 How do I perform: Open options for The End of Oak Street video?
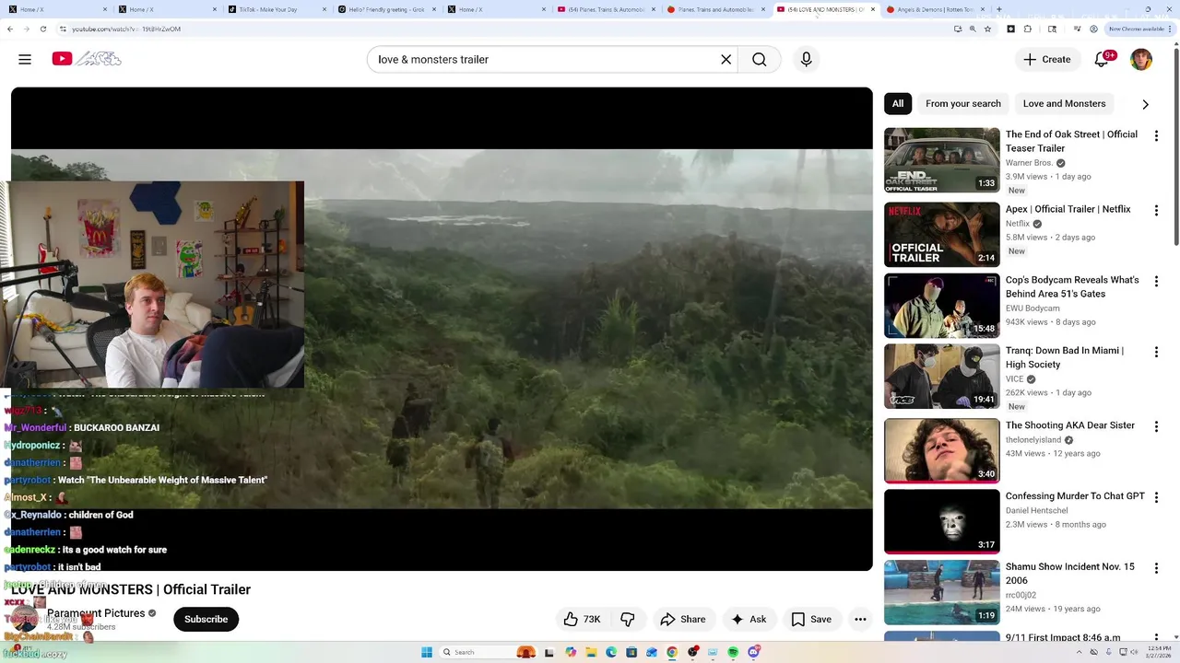click(x=1156, y=135)
